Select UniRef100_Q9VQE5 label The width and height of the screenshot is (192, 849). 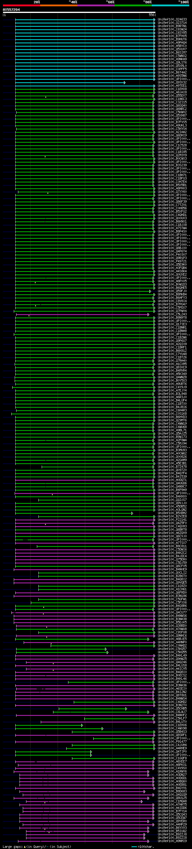[x=172, y=583]
